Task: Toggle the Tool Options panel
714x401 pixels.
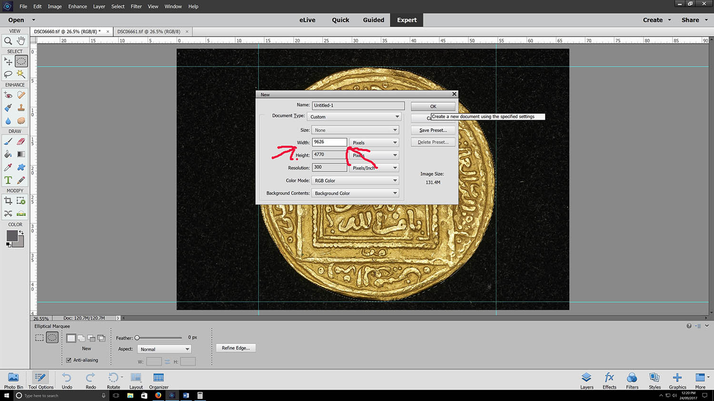Action: 40,381
